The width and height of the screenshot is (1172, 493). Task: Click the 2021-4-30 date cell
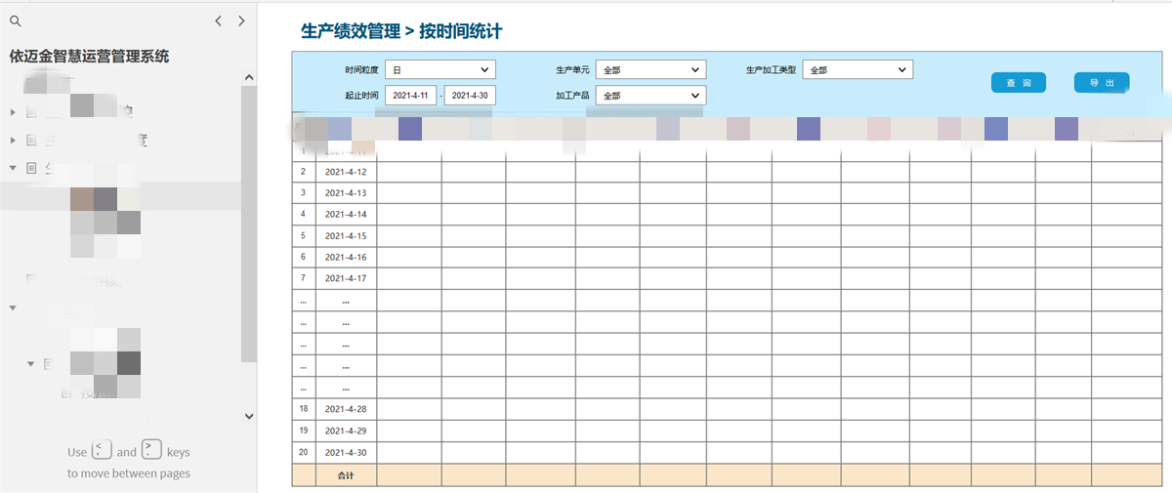click(x=346, y=453)
